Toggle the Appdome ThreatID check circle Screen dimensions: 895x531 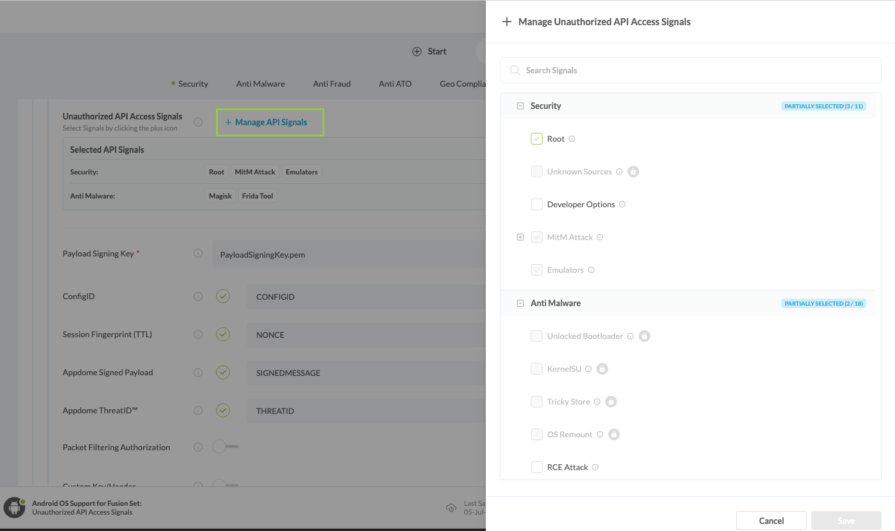tap(223, 410)
